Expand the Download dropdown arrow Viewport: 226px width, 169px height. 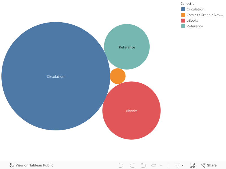tap(182, 165)
